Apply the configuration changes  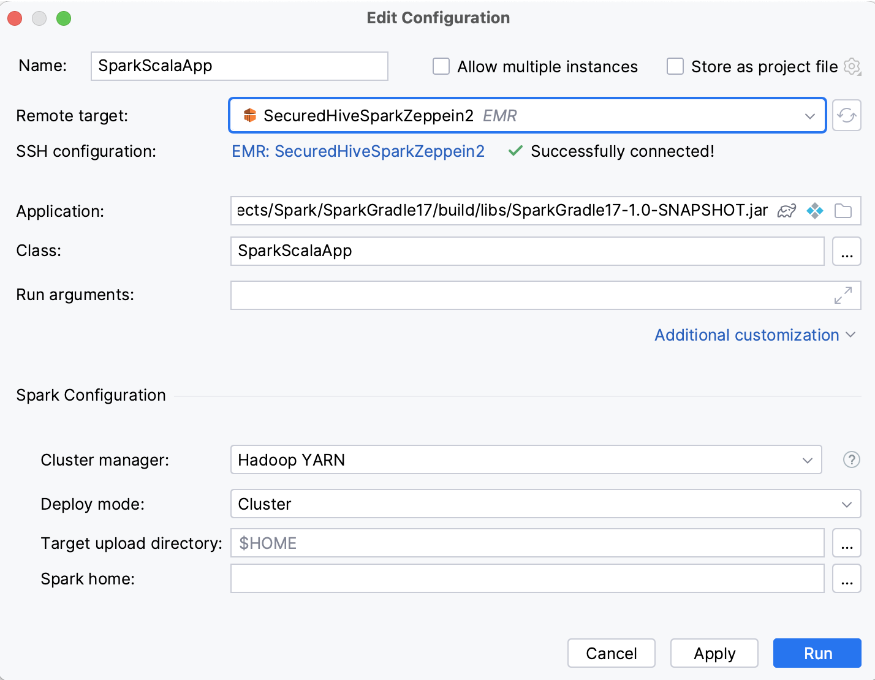point(713,653)
